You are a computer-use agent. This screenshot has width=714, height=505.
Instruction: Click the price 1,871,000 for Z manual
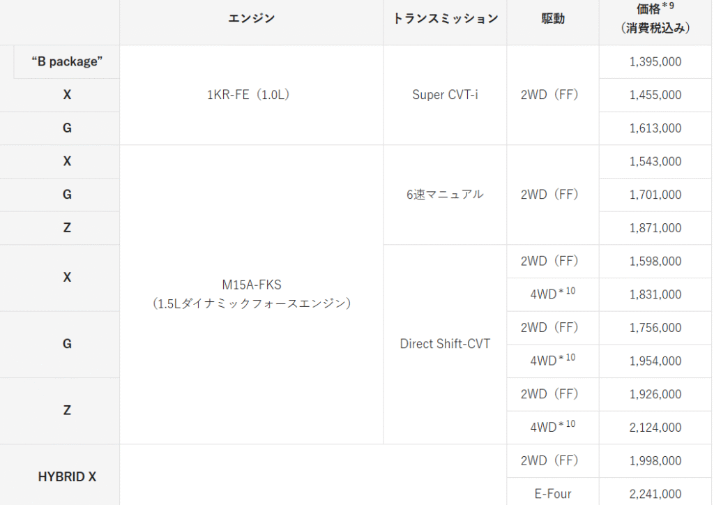(x=655, y=228)
